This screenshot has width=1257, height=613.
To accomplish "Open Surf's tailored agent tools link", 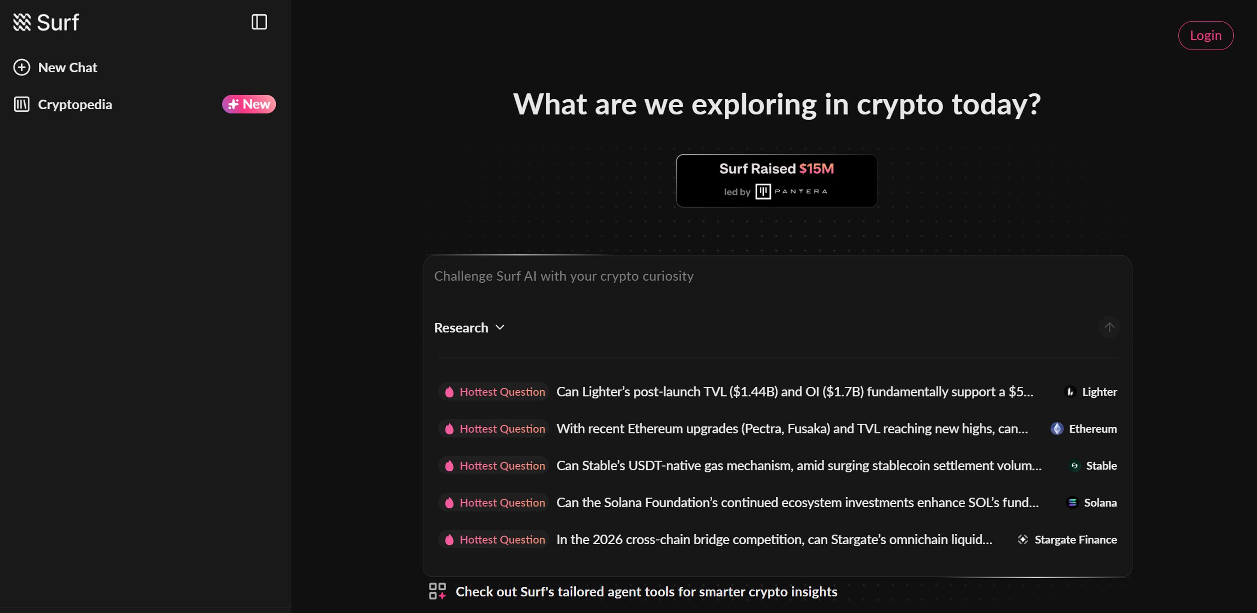I will pos(646,591).
